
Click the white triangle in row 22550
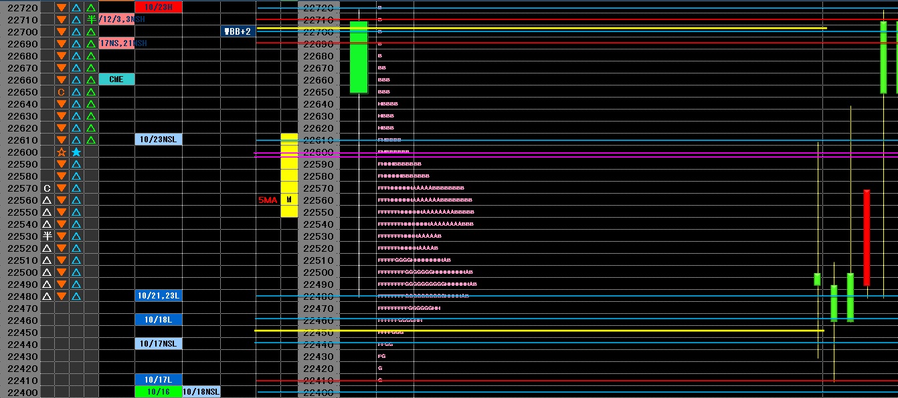point(47,212)
